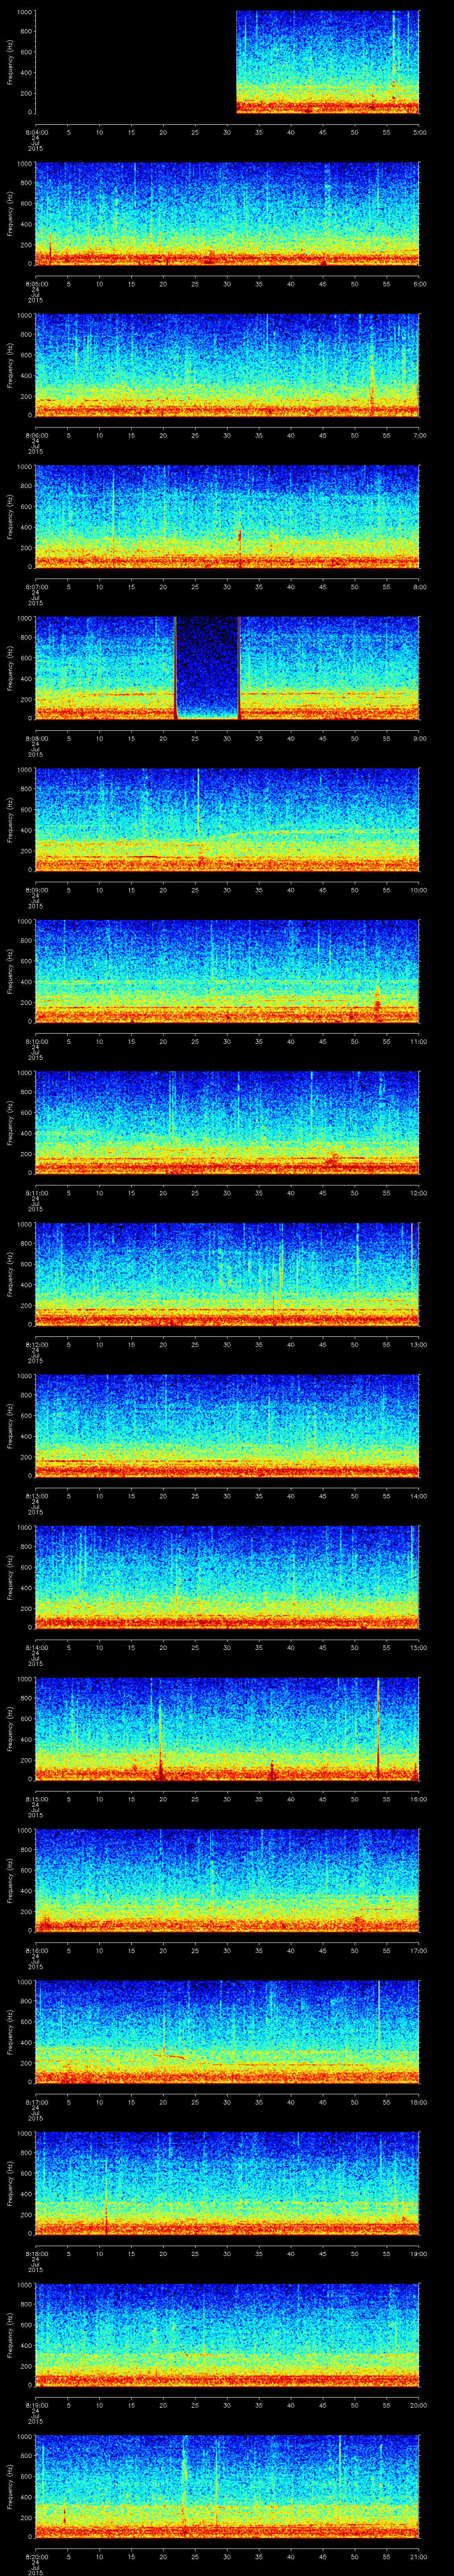Select the spectrogram panel starting at 8:10:00
This screenshot has width=454, height=2576.
click(x=227, y=971)
